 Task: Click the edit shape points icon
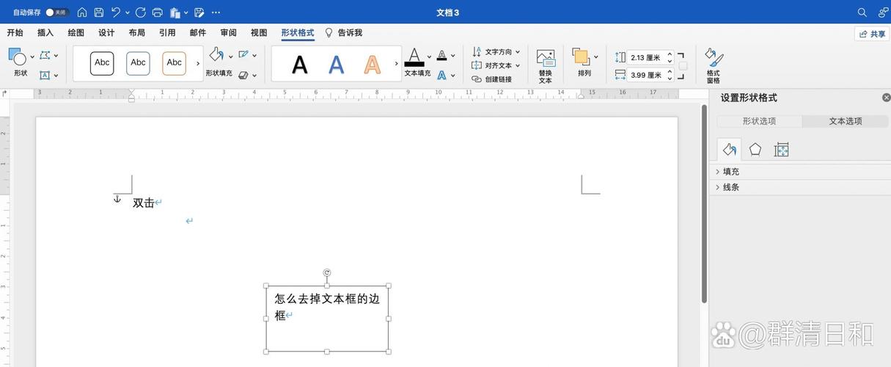tap(45, 55)
